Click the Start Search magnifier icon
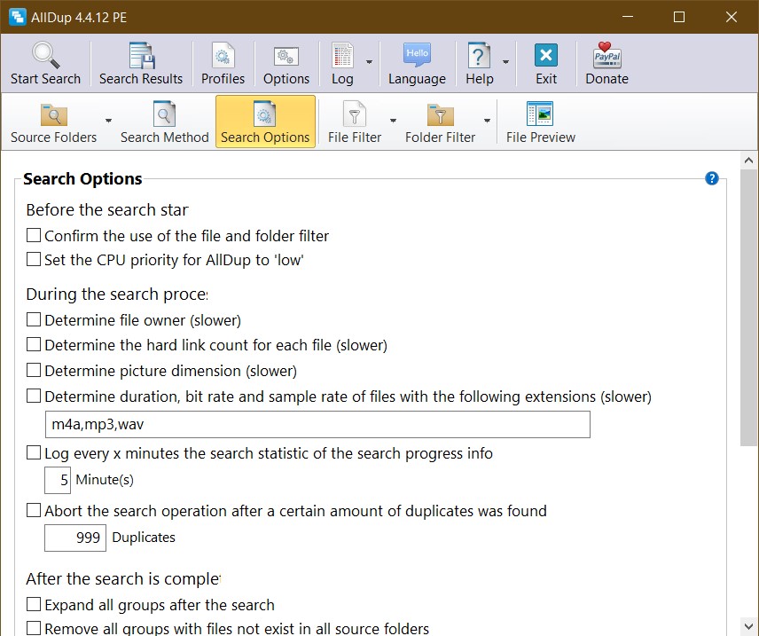The height and width of the screenshot is (636, 759). point(45,55)
